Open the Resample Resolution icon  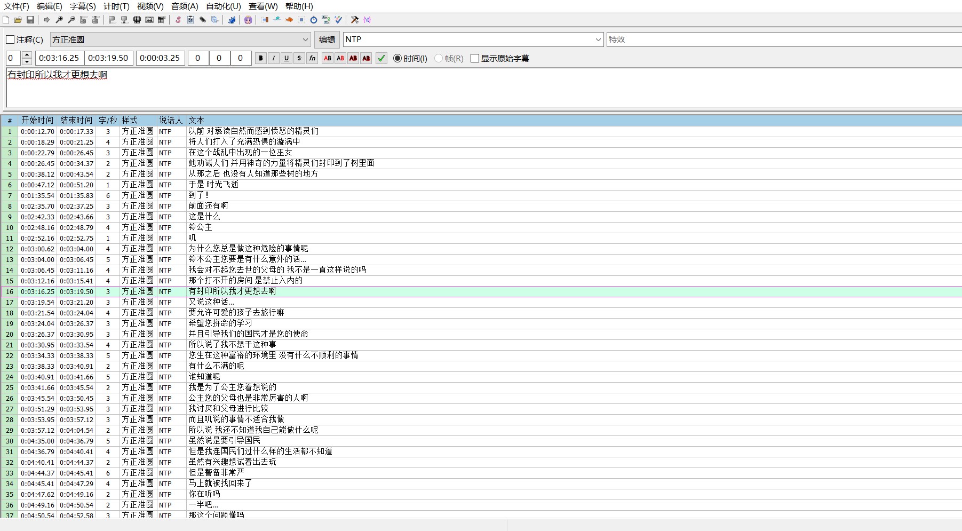pos(301,20)
